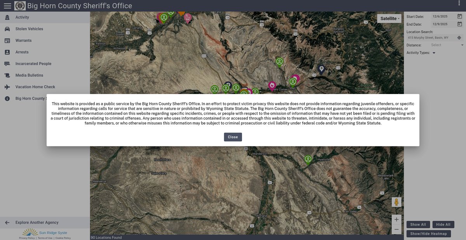The height and width of the screenshot is (240, 466).
Task: Click the green person marker at Byron
Action: [164, 18]
